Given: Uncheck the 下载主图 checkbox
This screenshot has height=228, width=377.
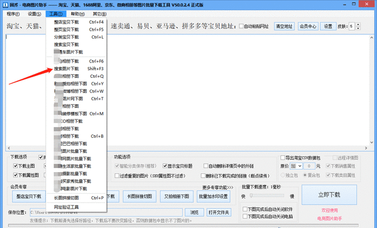Looking at the screenshot, I should point(15,166).
